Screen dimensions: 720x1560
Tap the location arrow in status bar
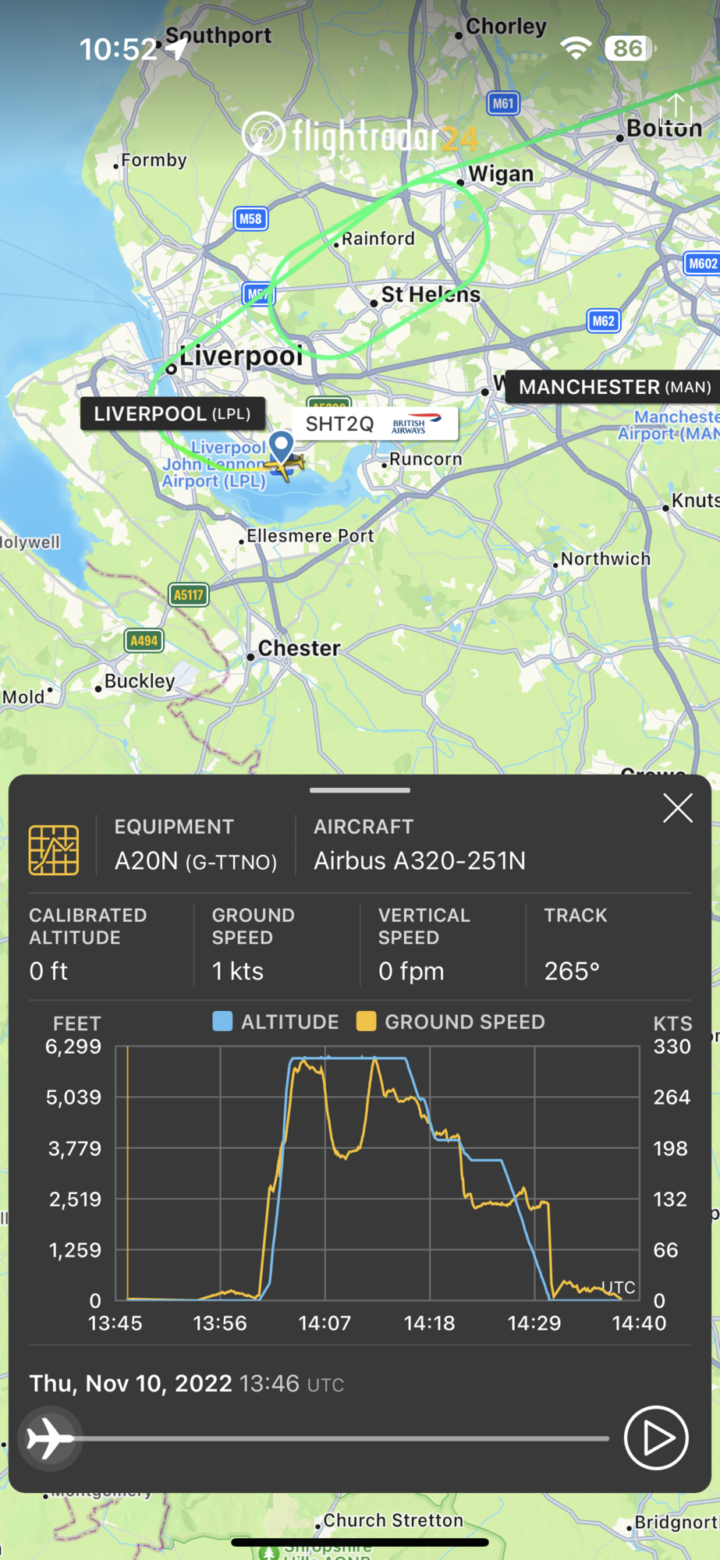[176, 49]
